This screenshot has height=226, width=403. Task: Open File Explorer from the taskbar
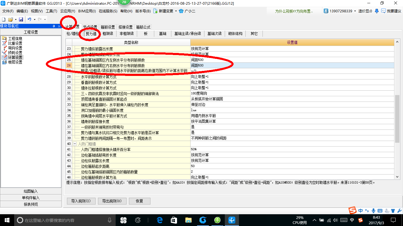[x=188, y=220]
